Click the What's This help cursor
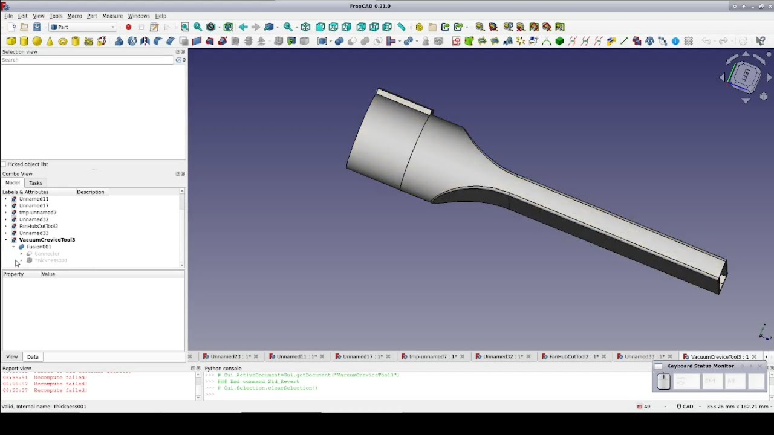774x435 pixels. pos(761,41)
